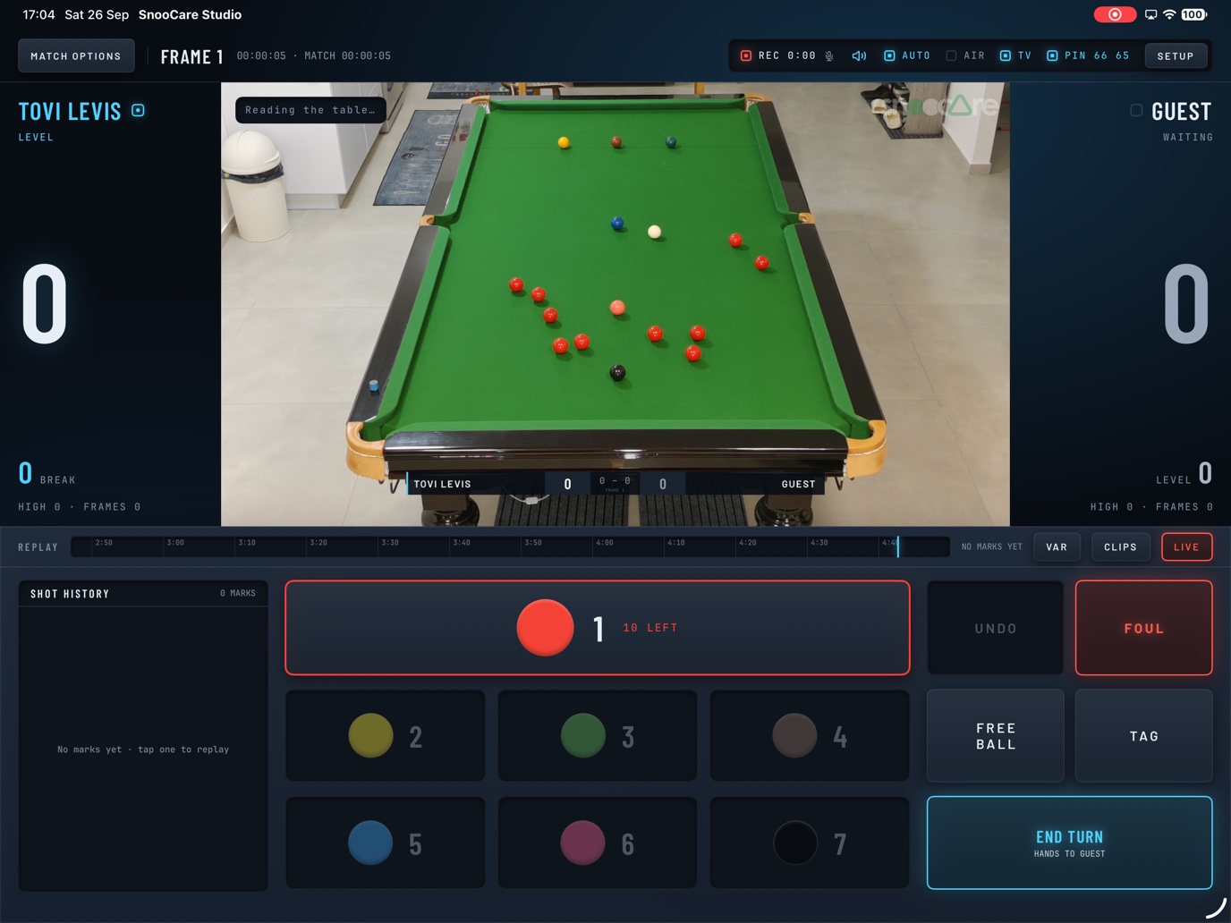
Task: Select the brown ball worth 4
Action: [x=810, y=736]
